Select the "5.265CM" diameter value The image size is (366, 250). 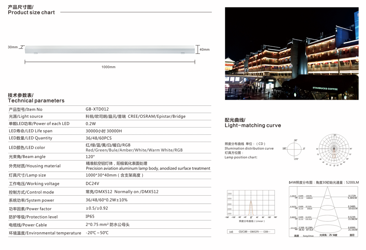coord(352,198)
